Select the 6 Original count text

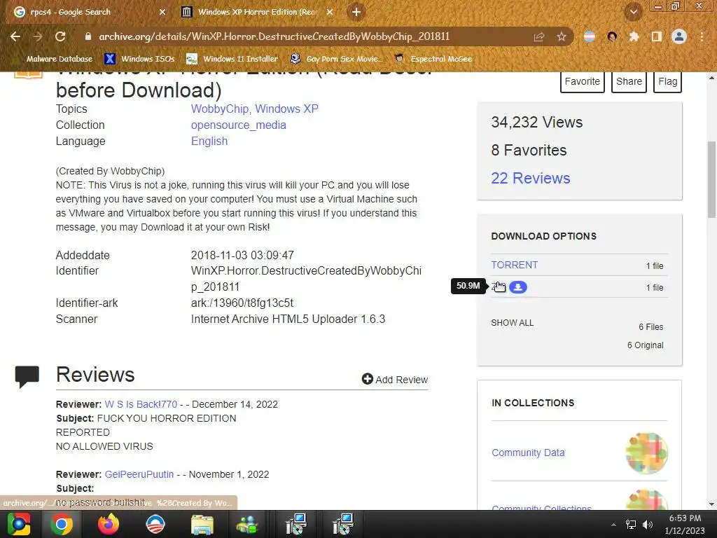coord(645,345)
